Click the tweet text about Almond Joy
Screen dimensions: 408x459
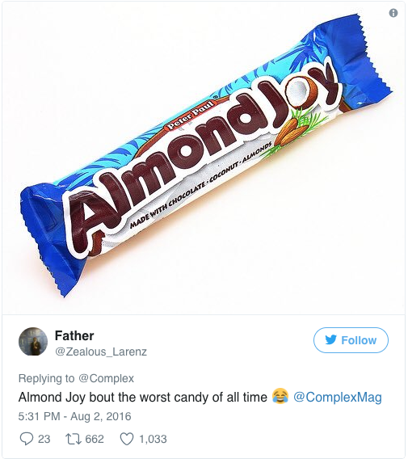point(143,398)
